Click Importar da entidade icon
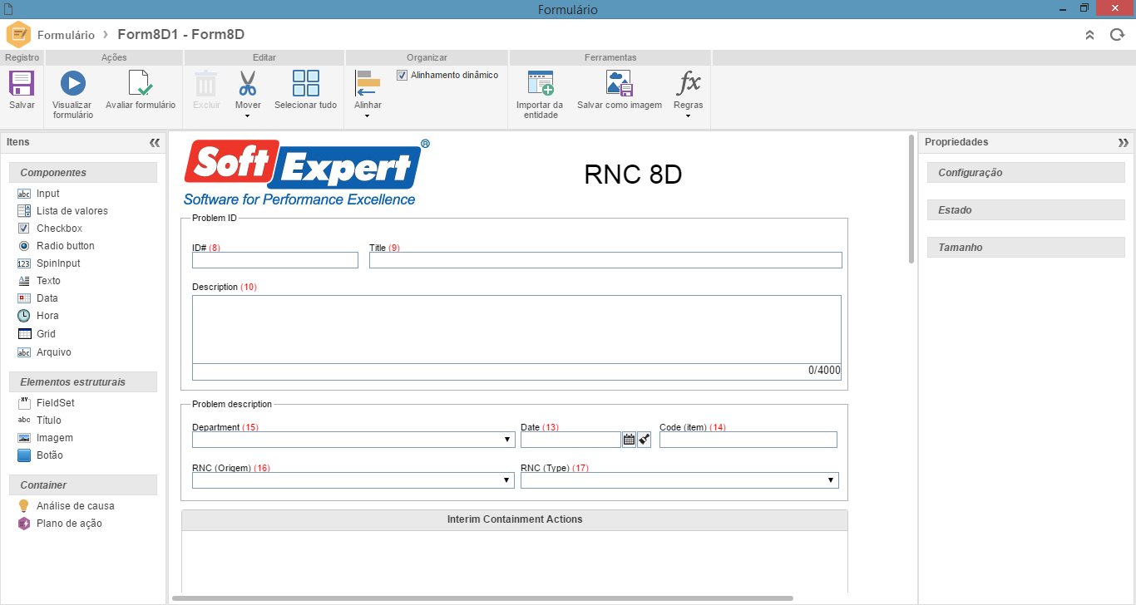The image size is (1136, 605). click(x=541, y=83)
